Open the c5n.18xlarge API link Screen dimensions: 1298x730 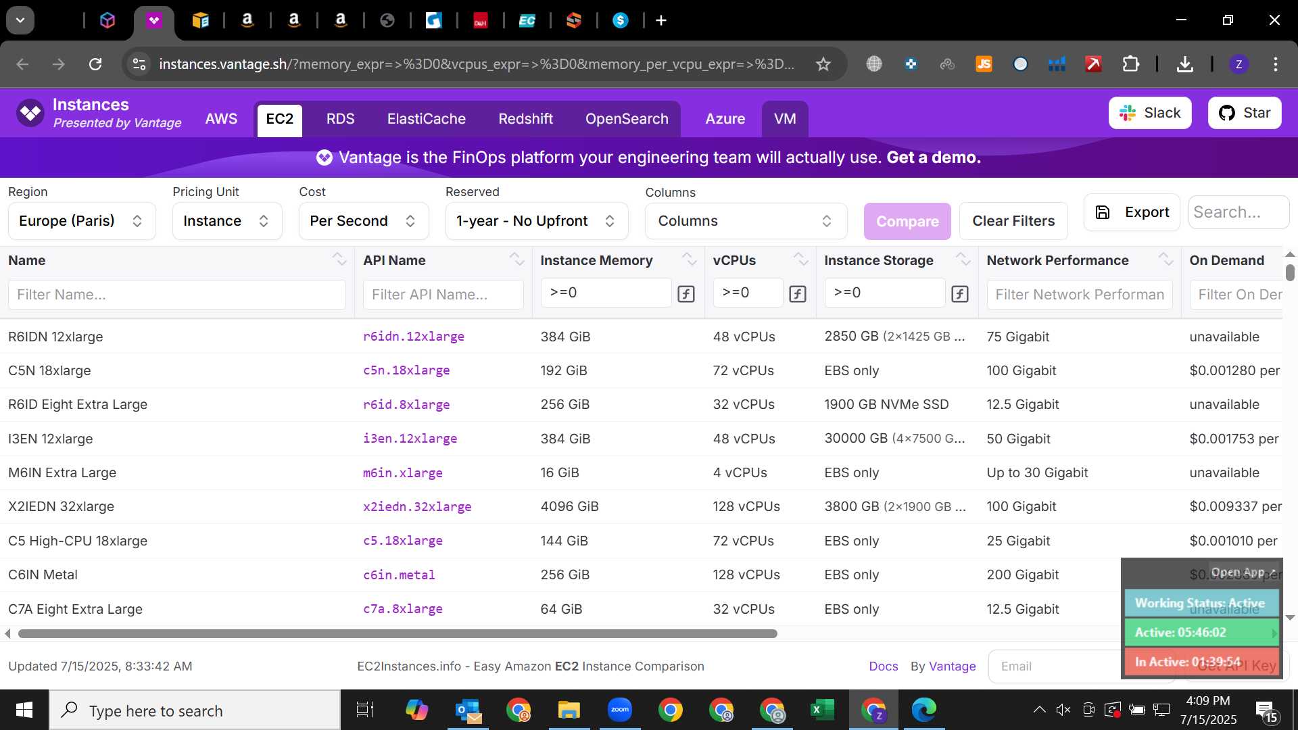point(406,370)
